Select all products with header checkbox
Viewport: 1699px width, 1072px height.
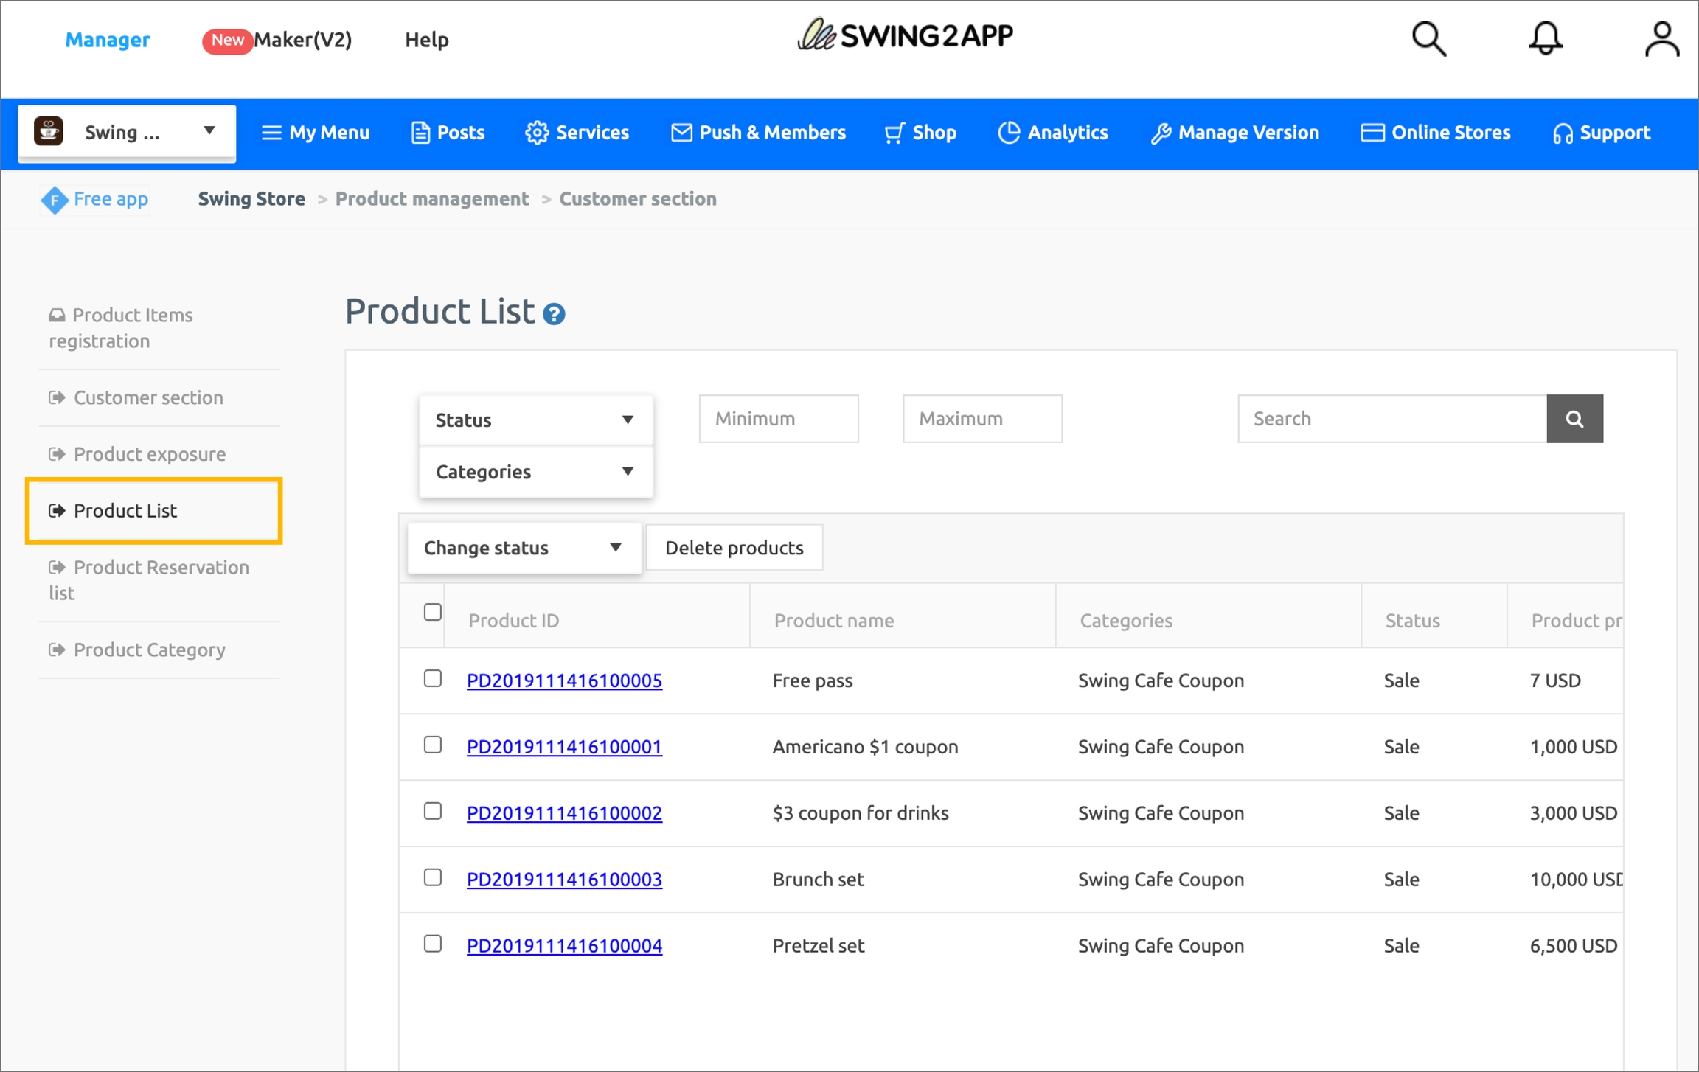tap(433, 612)
